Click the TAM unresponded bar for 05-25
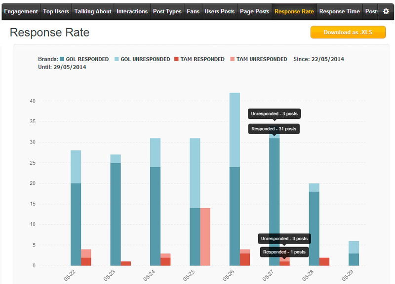Viewport: 395px width, 284px height. (x=204, y=237)
